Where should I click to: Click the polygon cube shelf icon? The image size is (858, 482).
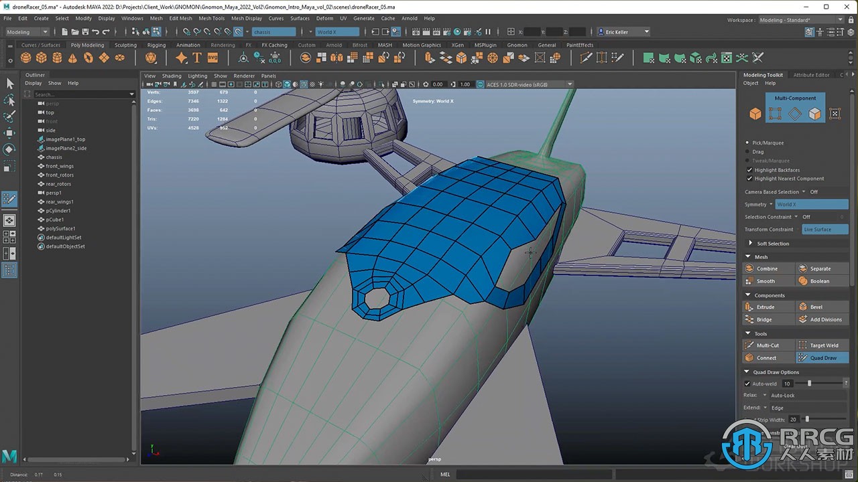[42, 58]
